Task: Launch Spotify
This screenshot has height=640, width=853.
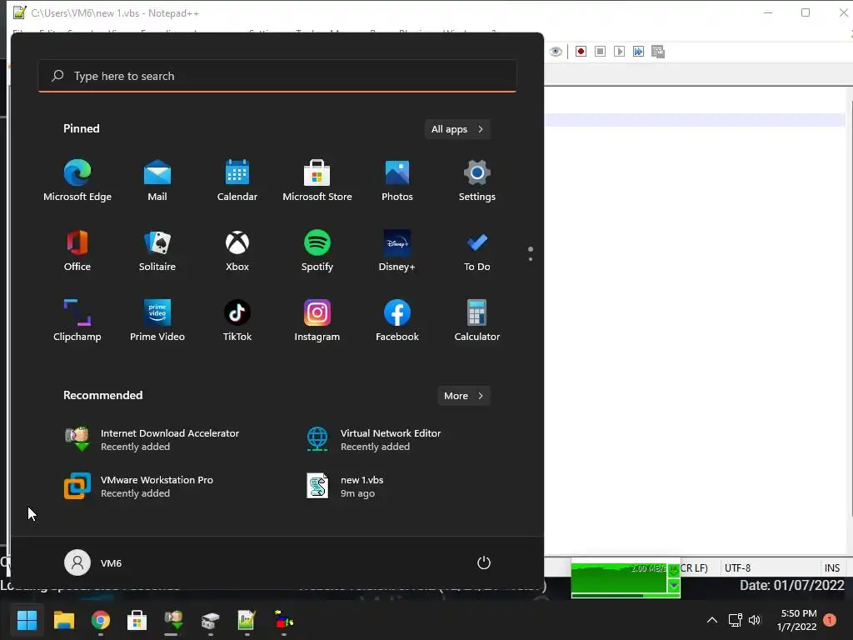Action: coord(317,251)
